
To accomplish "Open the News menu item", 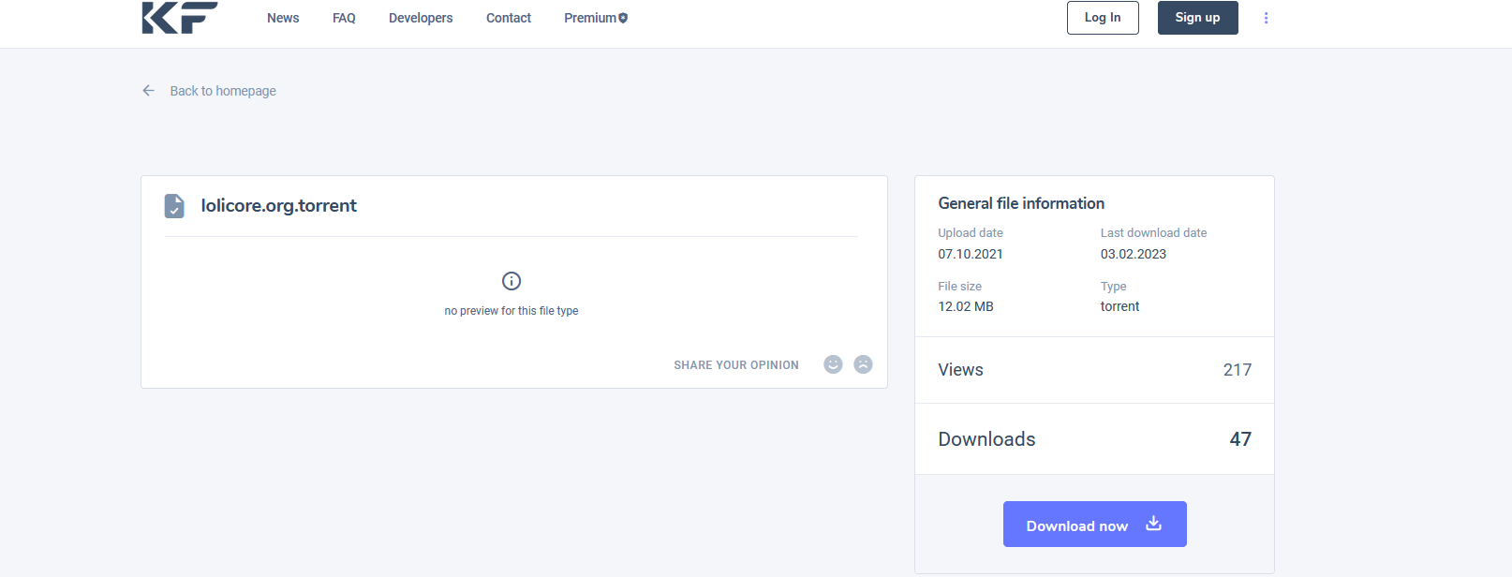I will pyautogui.click(x=283, y=18).
